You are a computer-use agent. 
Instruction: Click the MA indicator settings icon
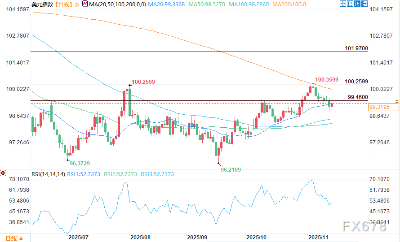tap(85, 4)
